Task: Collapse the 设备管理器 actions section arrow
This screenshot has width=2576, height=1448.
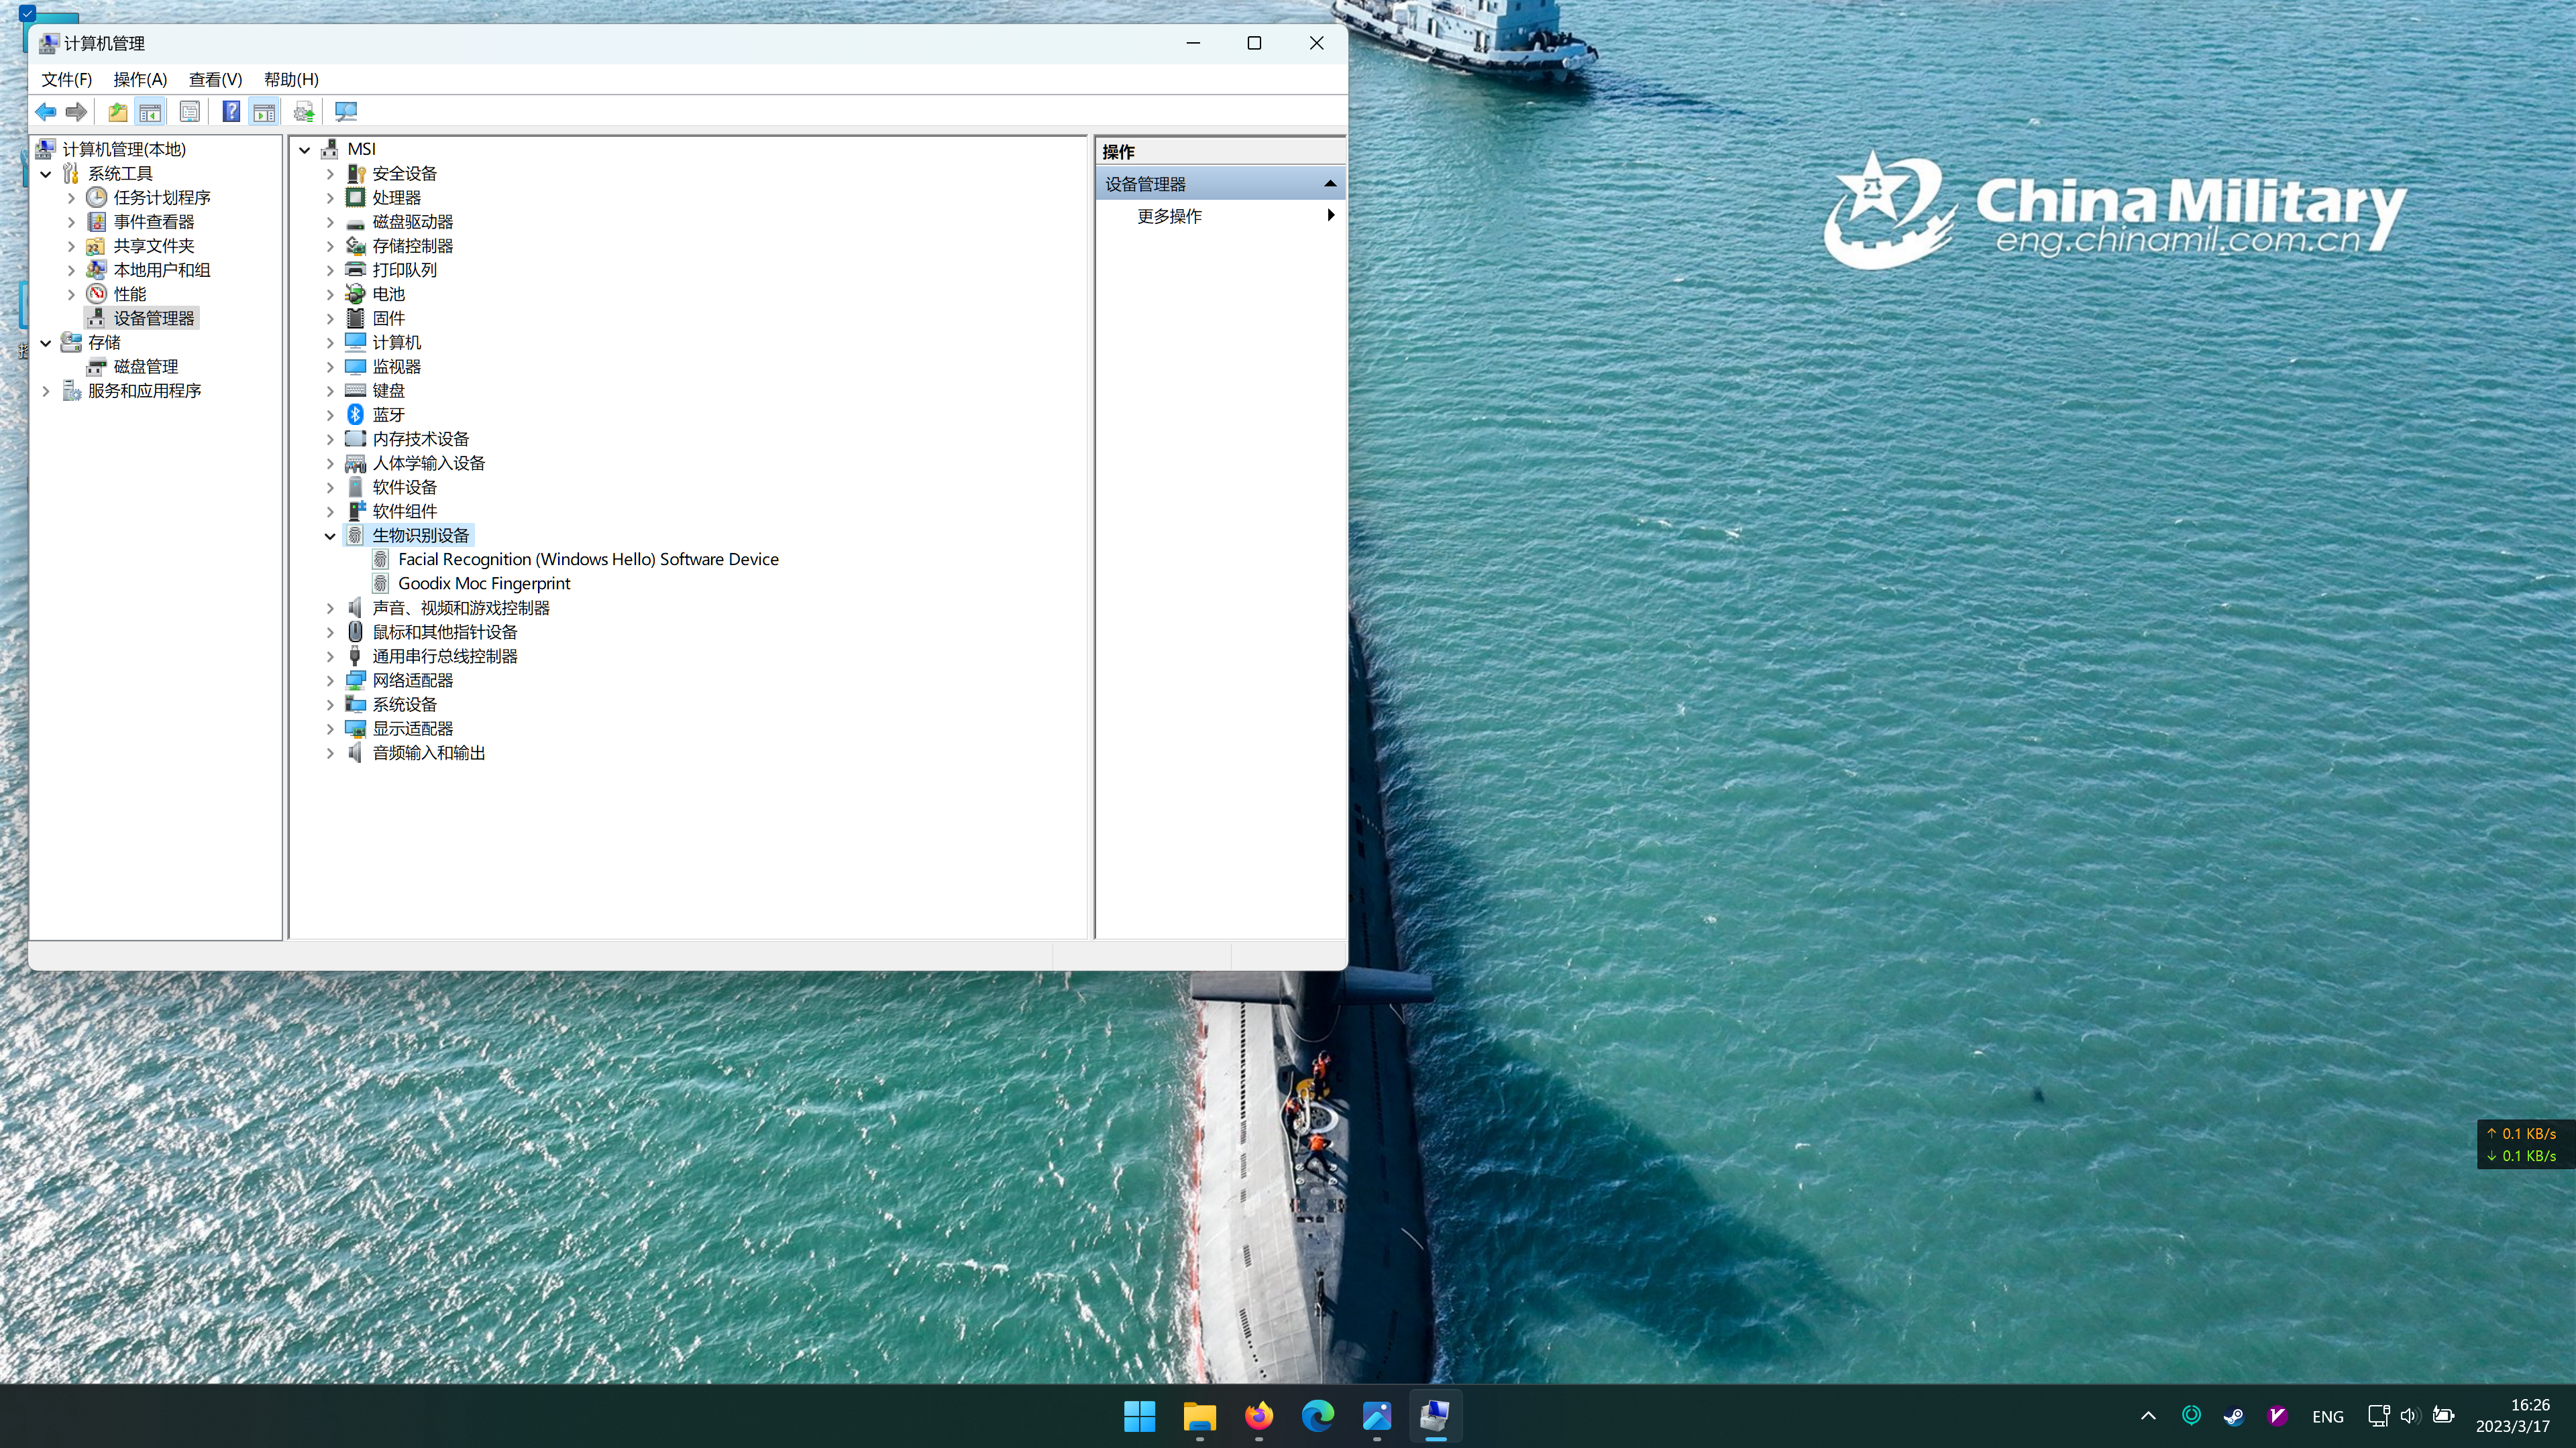Action: pyautogui.click(x=1330, y=184)
